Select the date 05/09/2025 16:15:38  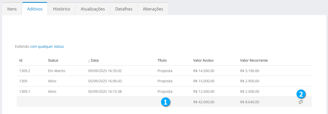104,92
